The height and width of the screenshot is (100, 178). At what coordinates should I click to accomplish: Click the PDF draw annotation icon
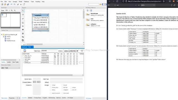(x=174, y=5)
